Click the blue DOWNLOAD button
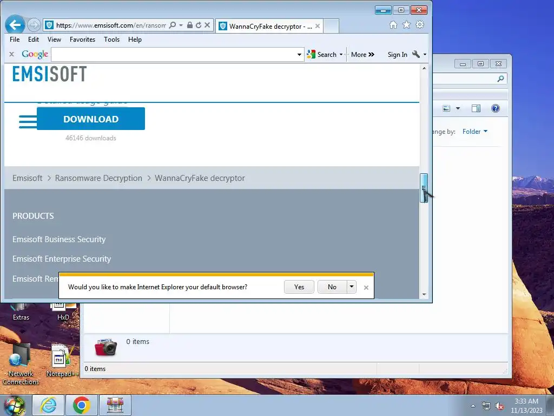The image size is (554, 416). (x=91, y=119)
